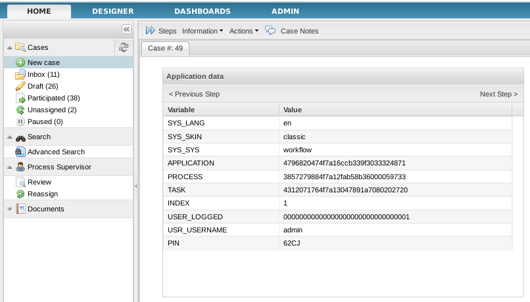Go to Next Step link
The height and width of the screenshot is (302, 530).
[498, 94]
